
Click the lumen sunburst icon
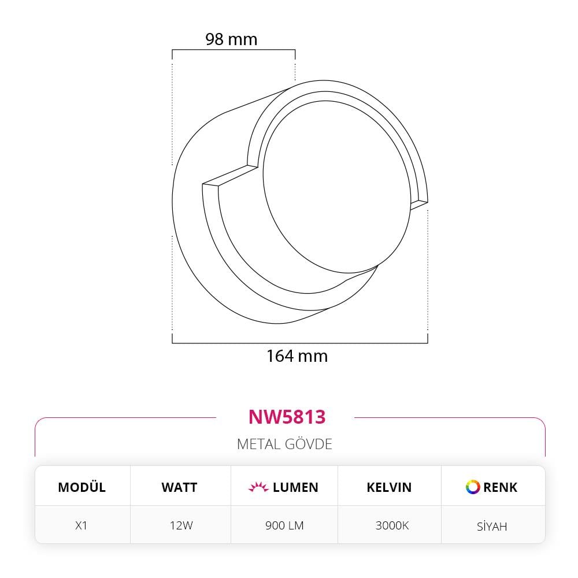pyautogui.click(x=258, y=487)
